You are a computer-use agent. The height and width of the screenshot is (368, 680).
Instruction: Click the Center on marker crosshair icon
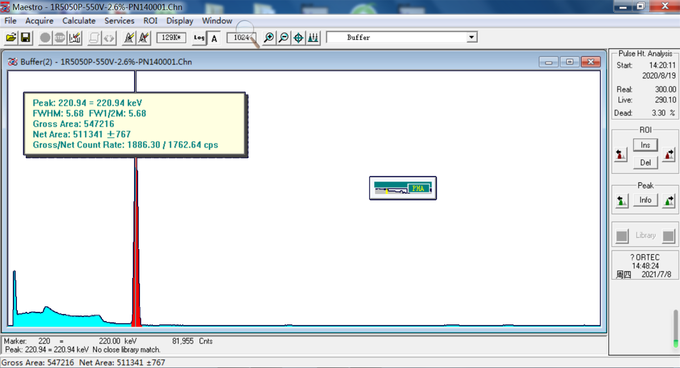(x=298, y=38)
